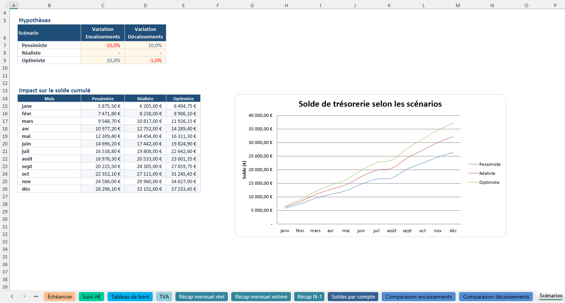
Task: Select cell 16 538,80 €
Action: (x=103, y=151)
